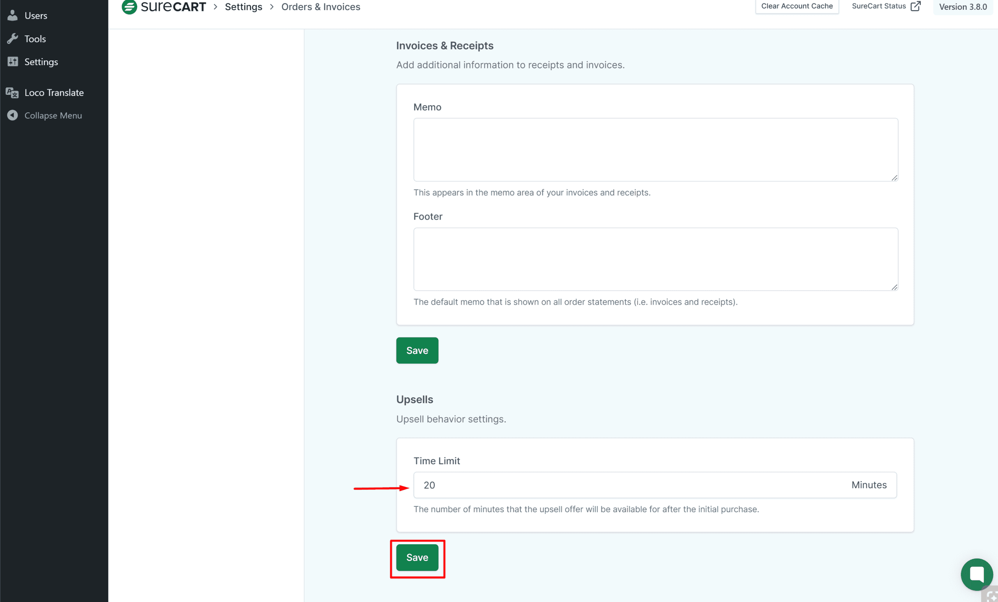Open the Users menu item
This screenshot has width=998, height=602.
[35, 15]
